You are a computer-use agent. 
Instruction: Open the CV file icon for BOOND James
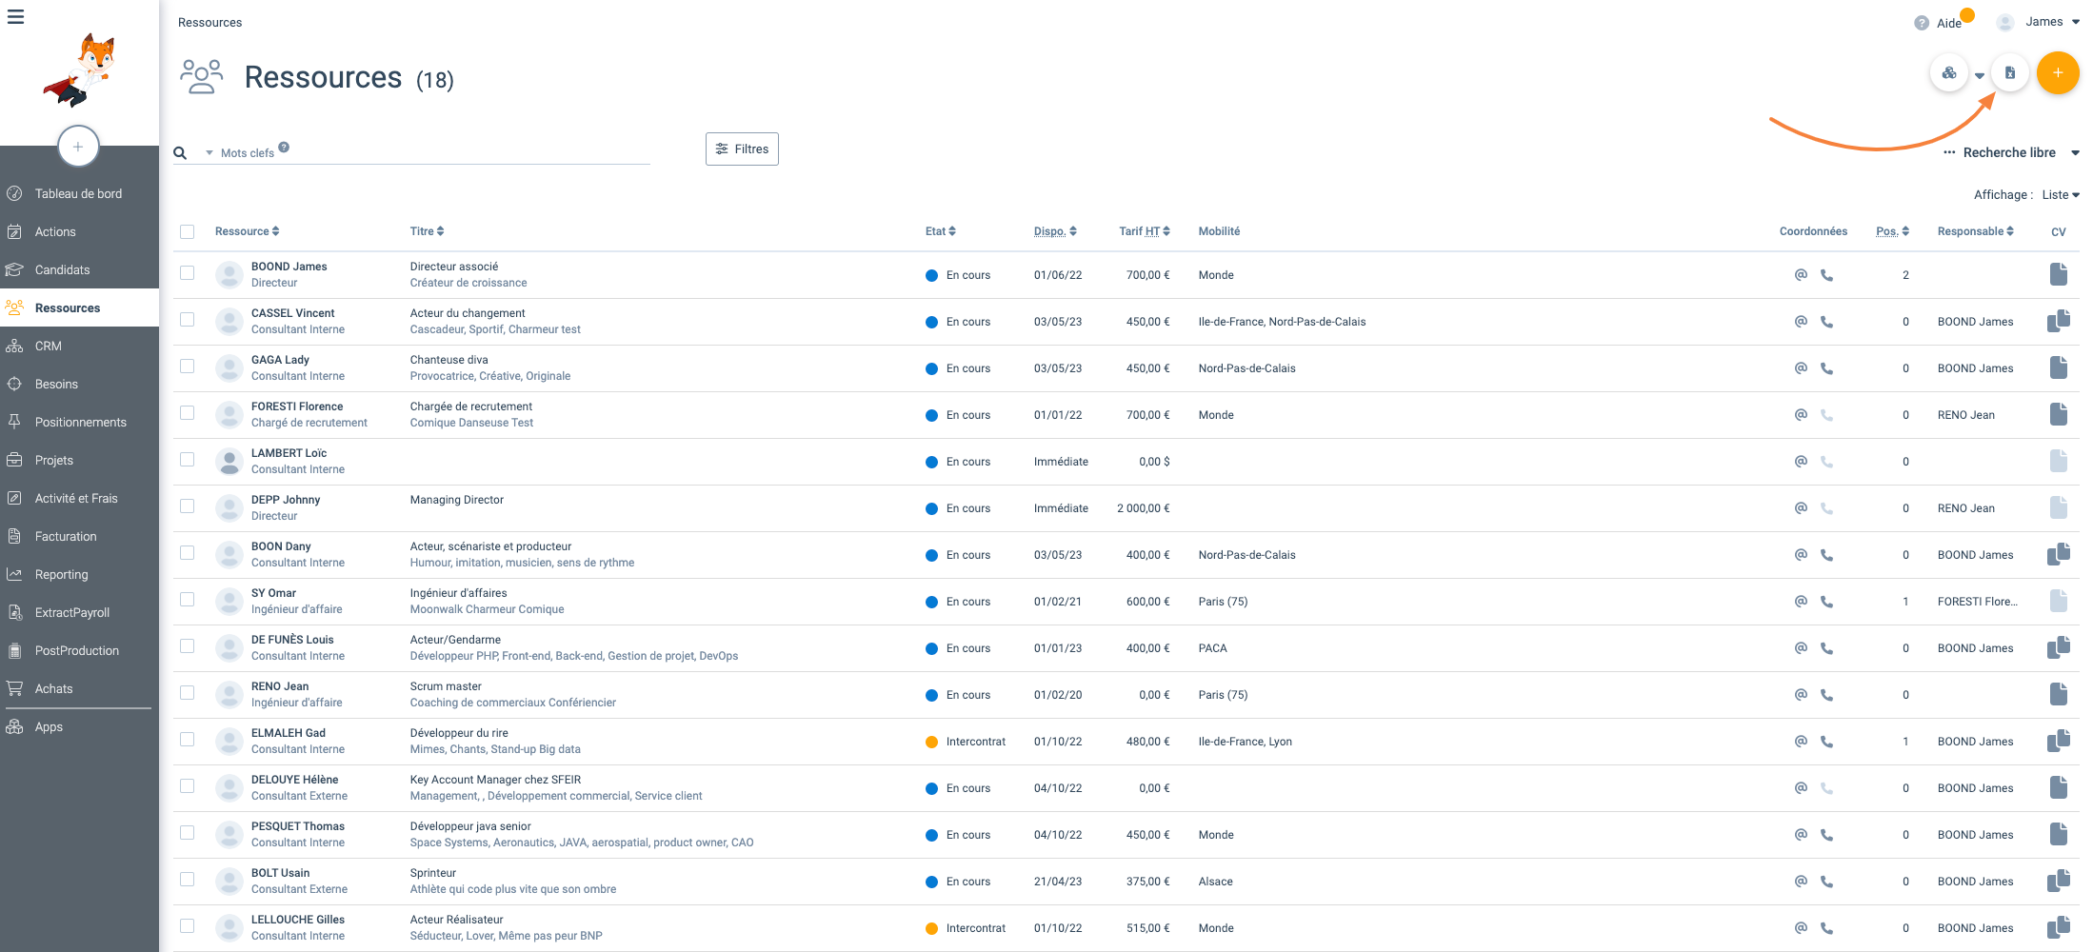2058,274
